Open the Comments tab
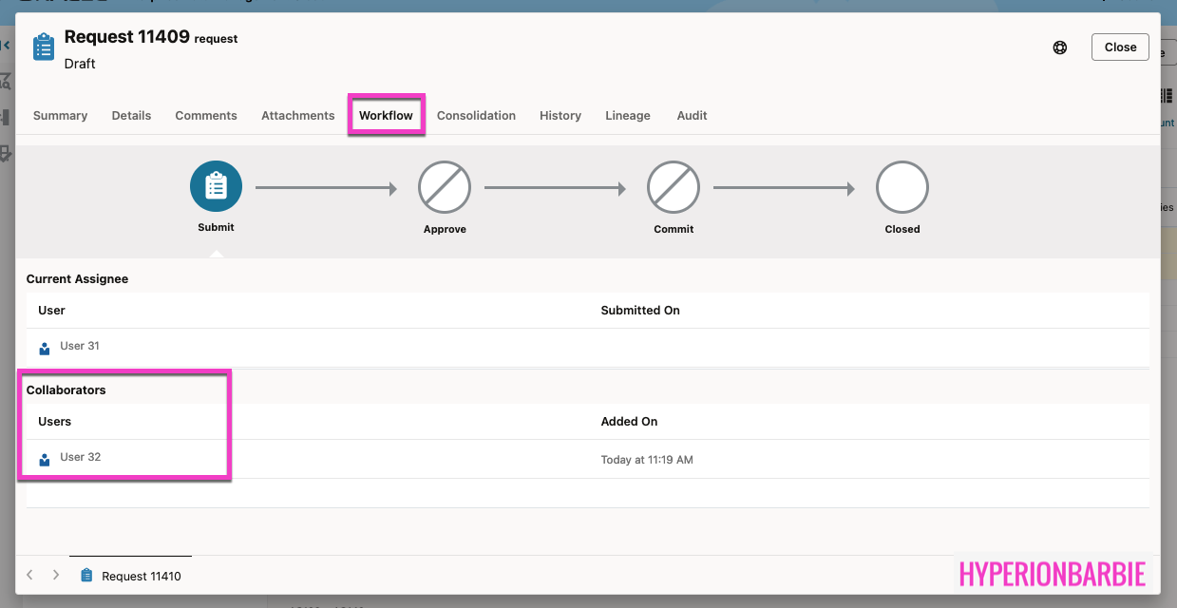 click(x=206, y=116)
